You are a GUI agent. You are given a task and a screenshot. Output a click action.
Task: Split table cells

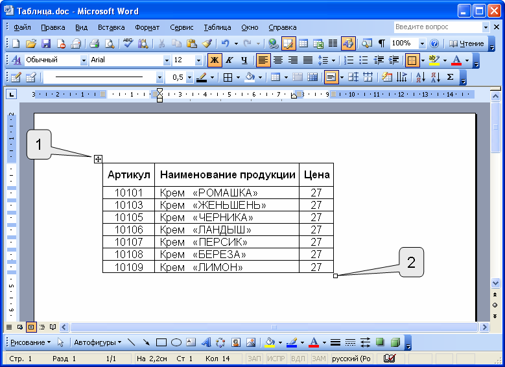pos(312,77)
